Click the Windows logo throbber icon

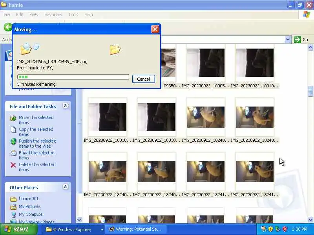[307, 14]
